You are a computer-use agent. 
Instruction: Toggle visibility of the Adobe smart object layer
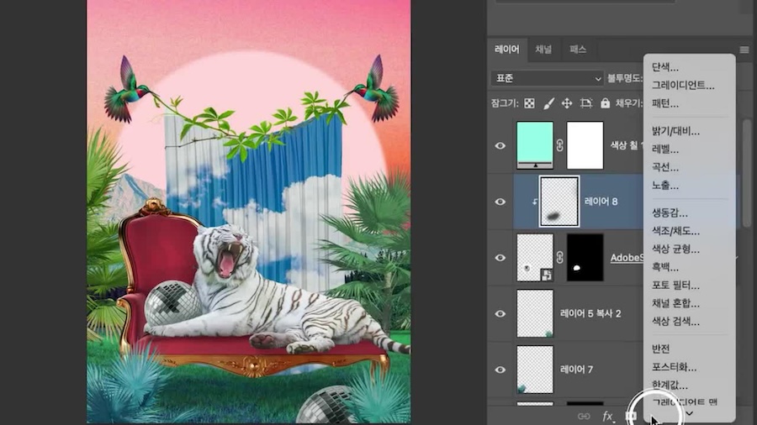500,257
